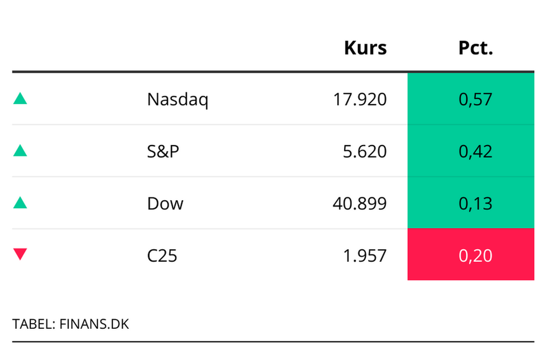Click the green up arrow beside S&P
The height and width of the screenshot is (355, 547).
pos(20,151)
